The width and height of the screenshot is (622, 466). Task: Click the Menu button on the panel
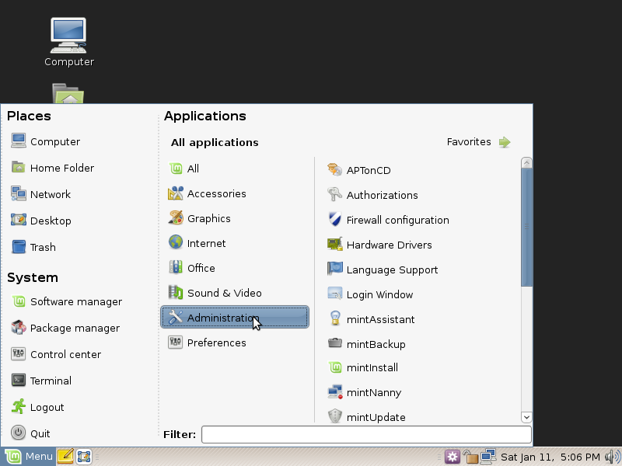coord(29,457)
